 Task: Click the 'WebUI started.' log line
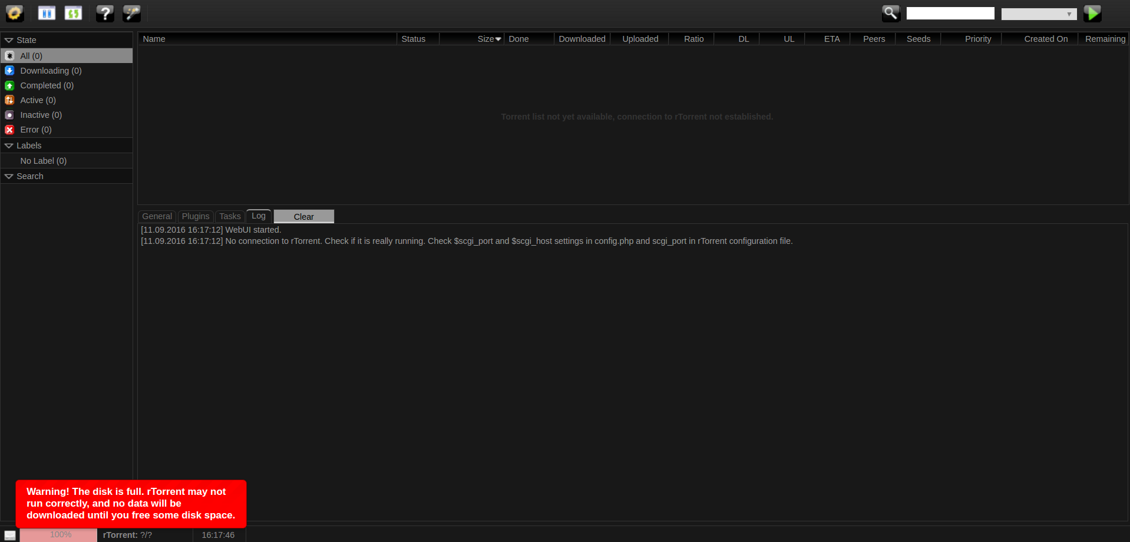tap(211, 230)
